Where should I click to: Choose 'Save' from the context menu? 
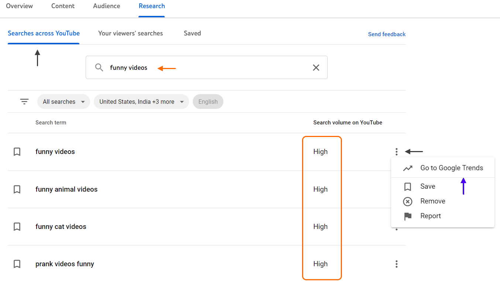pyautogui.click(x=443, y=186)
